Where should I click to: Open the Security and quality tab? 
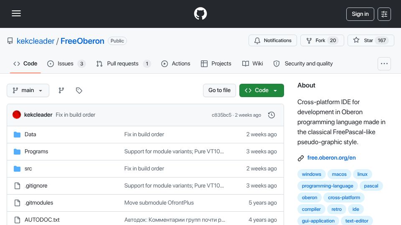coord(303,63)
